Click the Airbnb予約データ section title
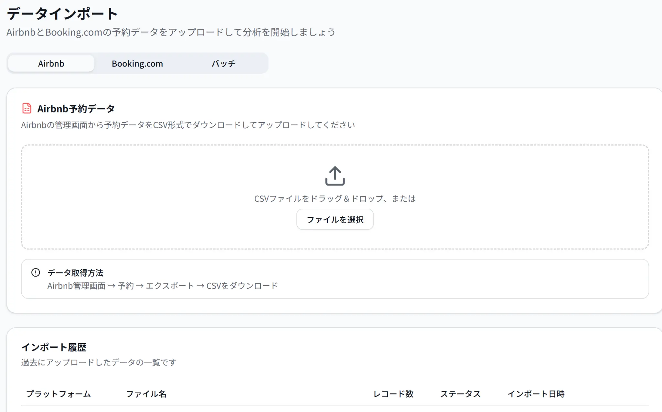The image size is (662, 412). tap(76, 109)
